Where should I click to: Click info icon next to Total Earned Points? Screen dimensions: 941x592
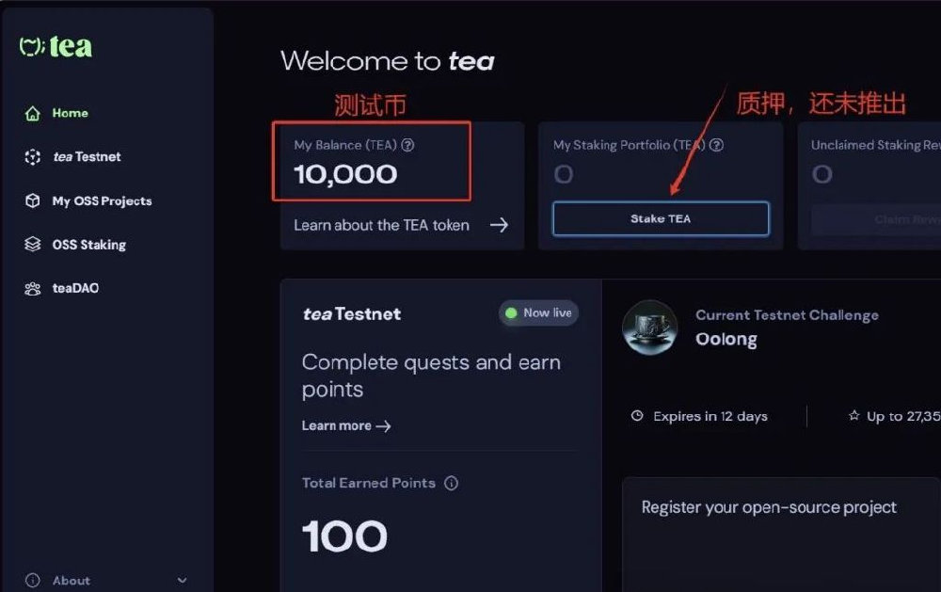click(x=452, y=483)
